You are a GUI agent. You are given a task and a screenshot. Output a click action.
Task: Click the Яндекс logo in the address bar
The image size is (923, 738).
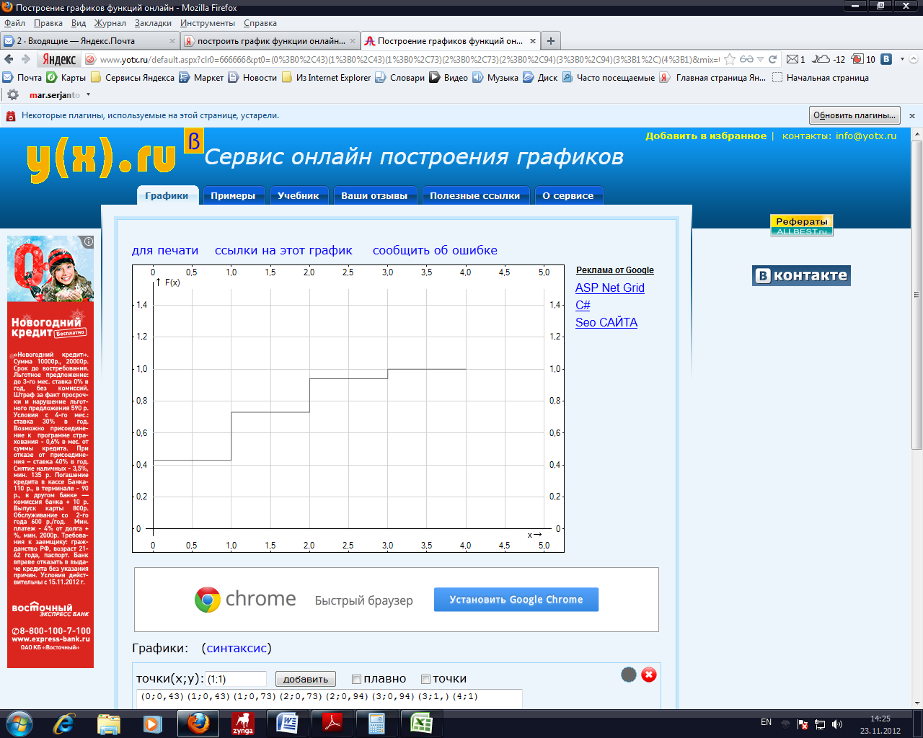[x=59, y=59]
